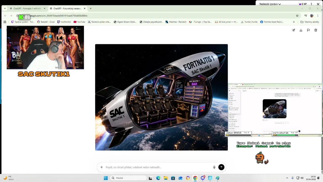Send the prompt with the arrow button
This screenshot has width=323, height=182.
221,167
